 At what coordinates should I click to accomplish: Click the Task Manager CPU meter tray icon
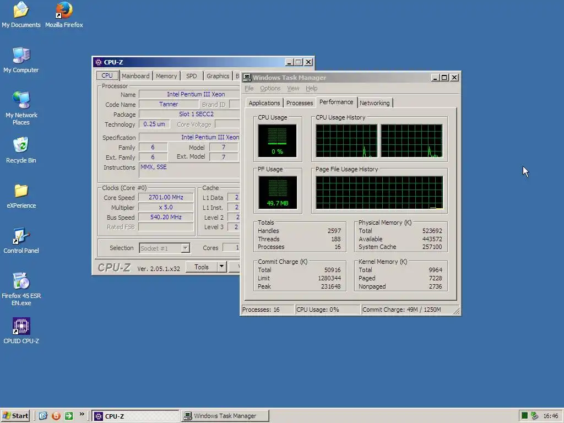click(524, 416)
